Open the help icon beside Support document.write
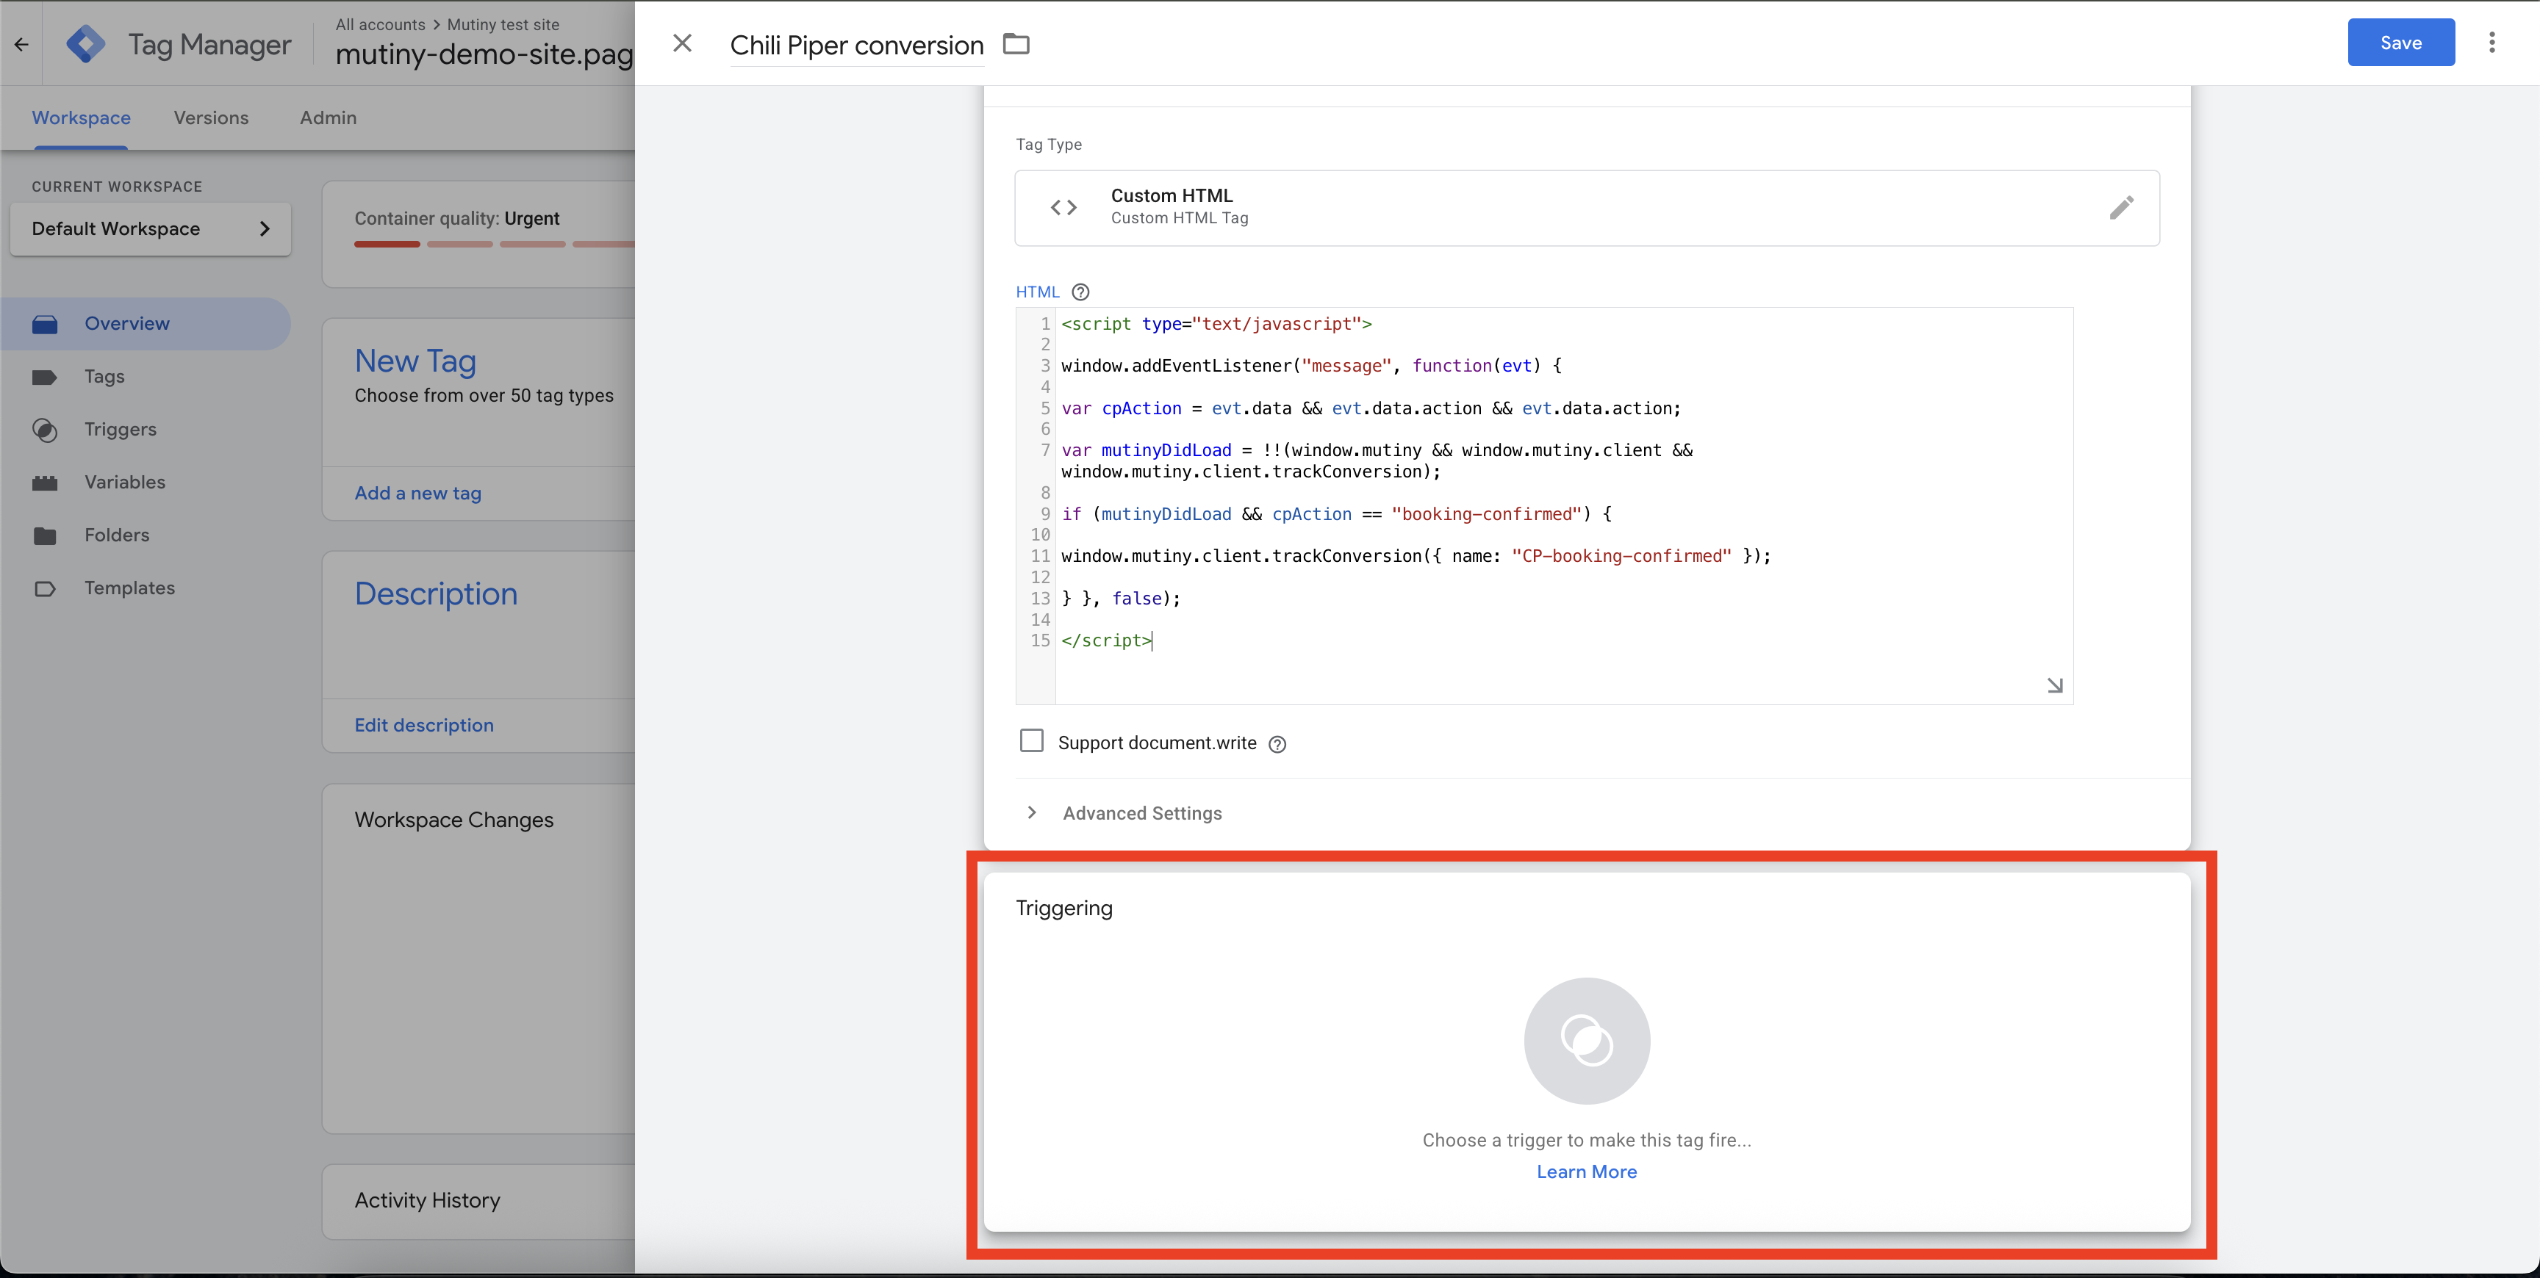Viewport: 2540px width, 1278px height. (1277, 744)
